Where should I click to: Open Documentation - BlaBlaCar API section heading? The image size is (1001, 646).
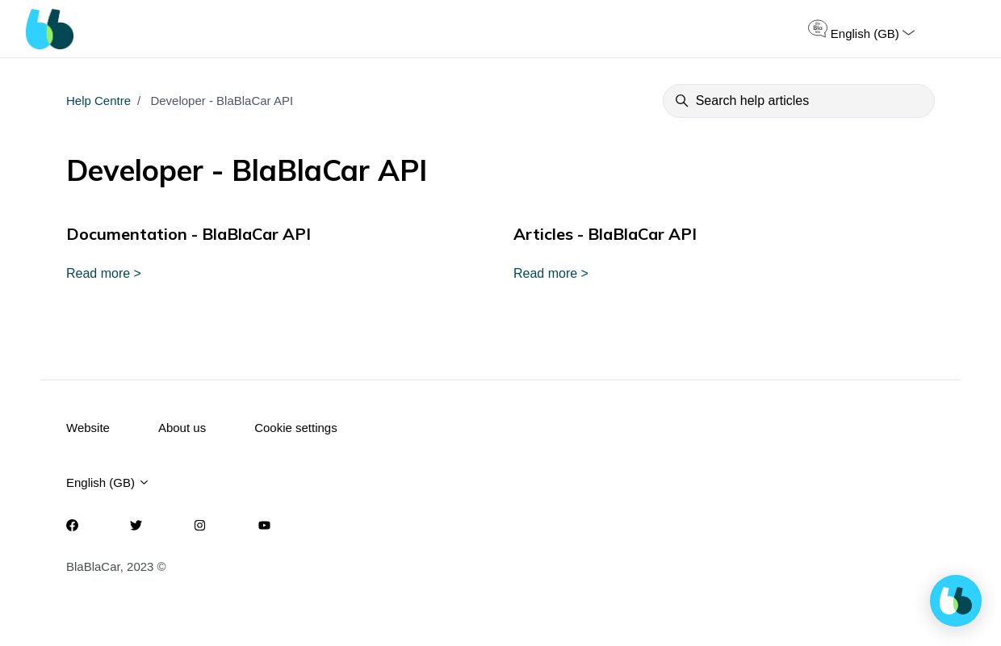[188, 234]
